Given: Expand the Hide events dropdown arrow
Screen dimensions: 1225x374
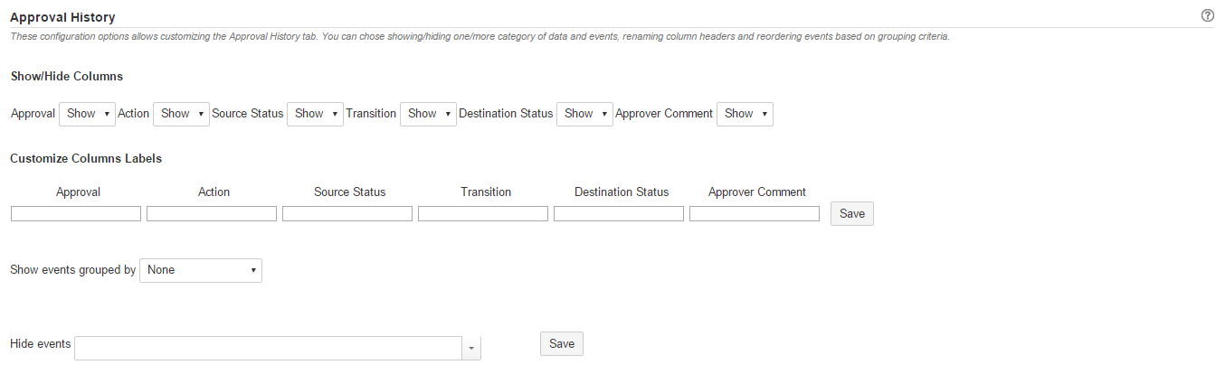Looking at the screenshot, I should point(471,348).
